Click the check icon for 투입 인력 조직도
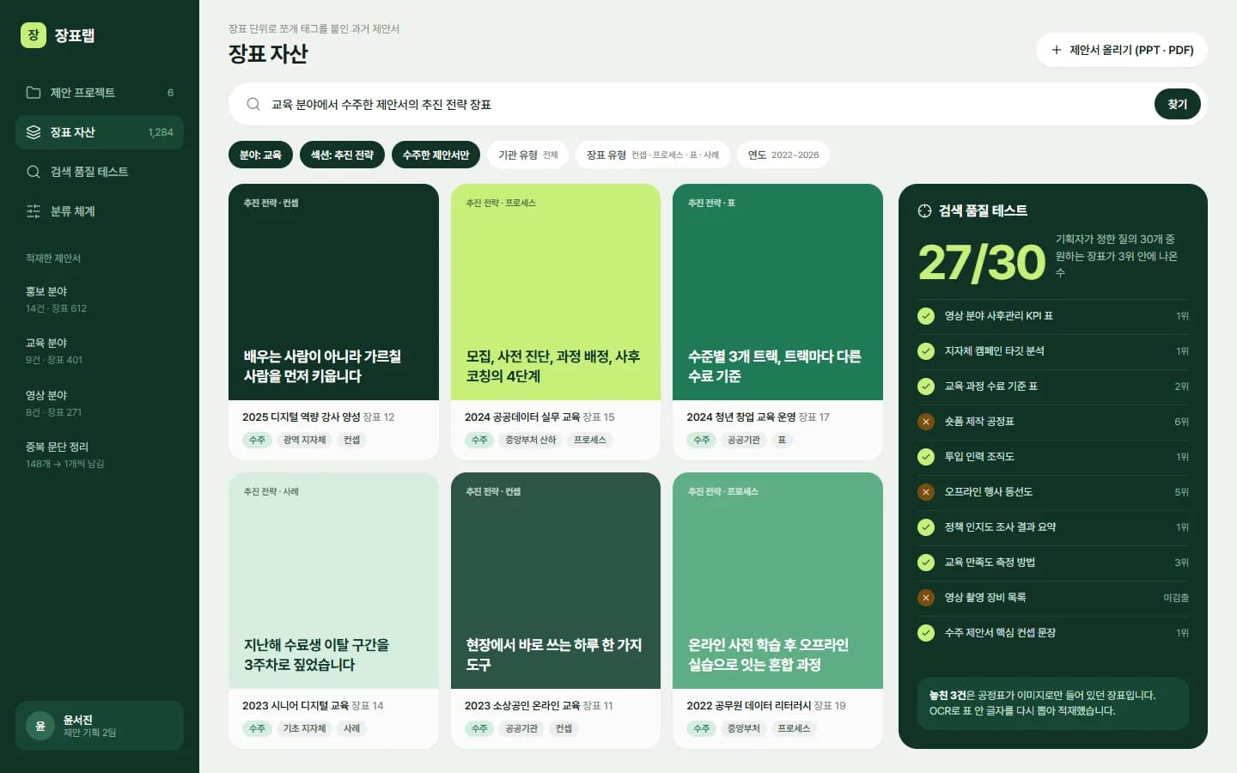 pyautogui.click(x=926, y=457)
